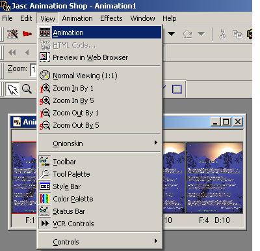Image resolution: width=260 pixels, height=251 pixels.
Task: Click the red Banner Wizard icon
Action: (27, 34)
